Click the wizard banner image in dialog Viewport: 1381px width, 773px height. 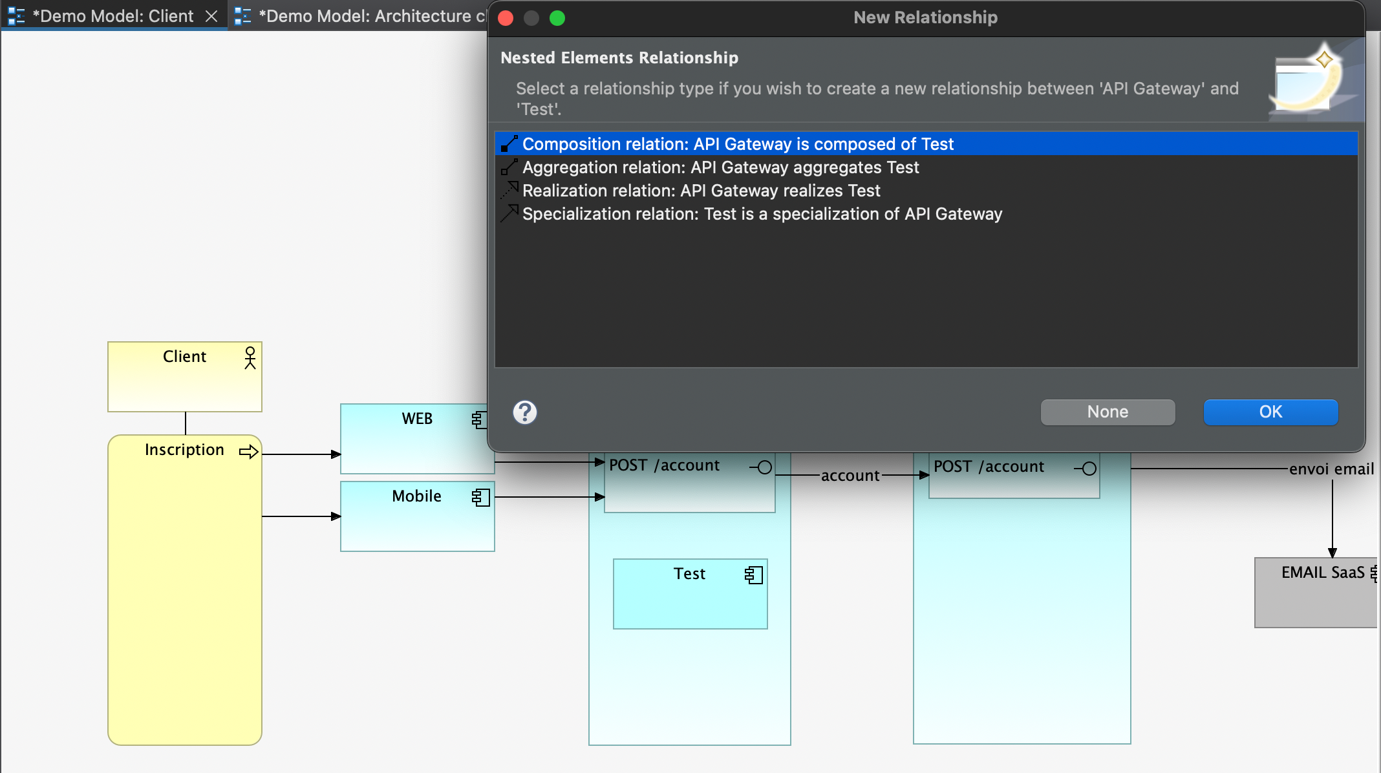tap(1316, 79)
